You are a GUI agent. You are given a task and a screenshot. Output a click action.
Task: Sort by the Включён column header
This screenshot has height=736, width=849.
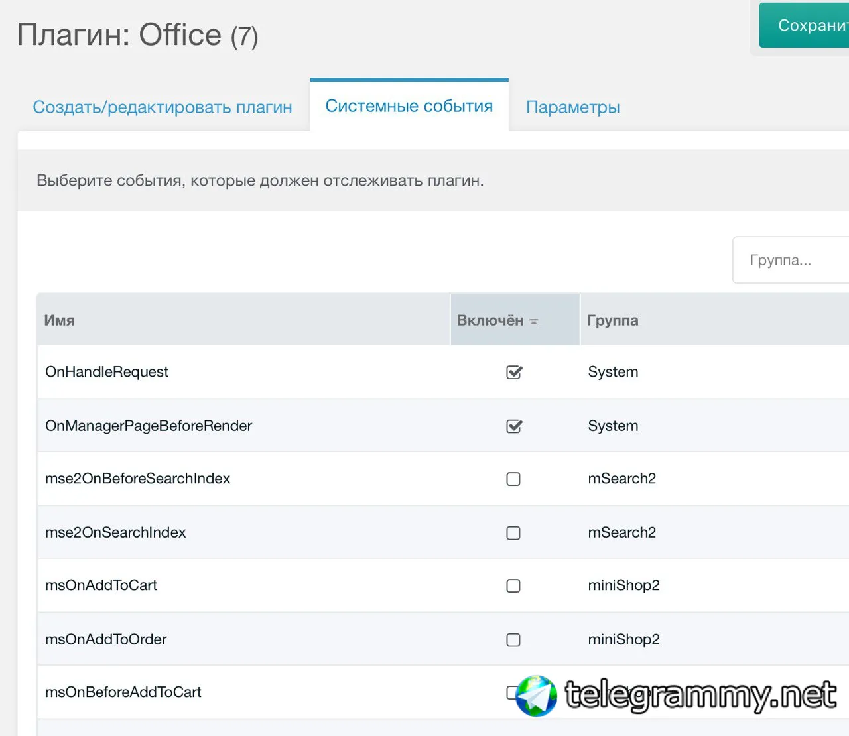click(515, 320)
